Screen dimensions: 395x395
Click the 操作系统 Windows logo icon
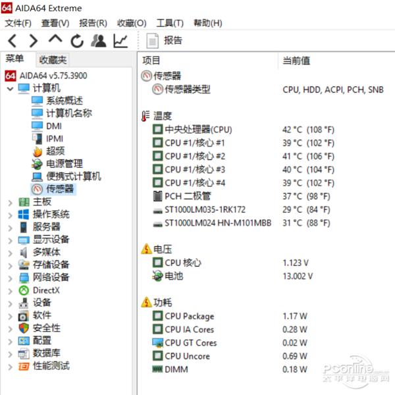(24, 215)
